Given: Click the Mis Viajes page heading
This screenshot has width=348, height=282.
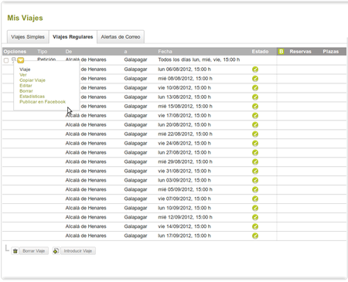Looking at the screenshot, I should coord(25,18).
